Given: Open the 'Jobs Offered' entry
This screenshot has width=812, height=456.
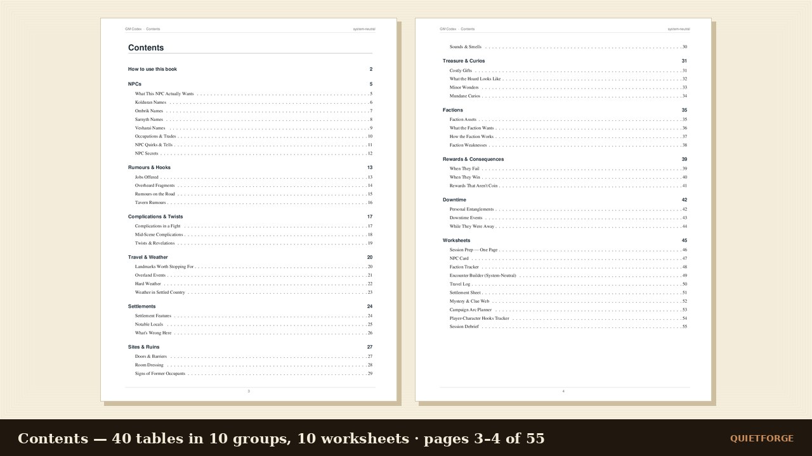Looking at the screenshot, I should click(254, 177).
